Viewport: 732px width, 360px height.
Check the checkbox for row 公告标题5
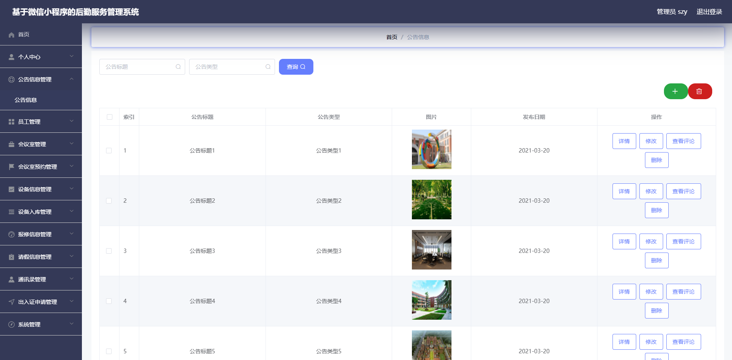click(109, 351)
